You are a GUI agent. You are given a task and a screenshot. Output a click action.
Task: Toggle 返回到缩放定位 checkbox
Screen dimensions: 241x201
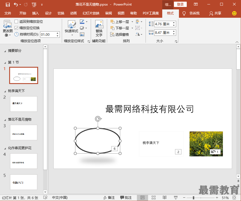[16, 21]
